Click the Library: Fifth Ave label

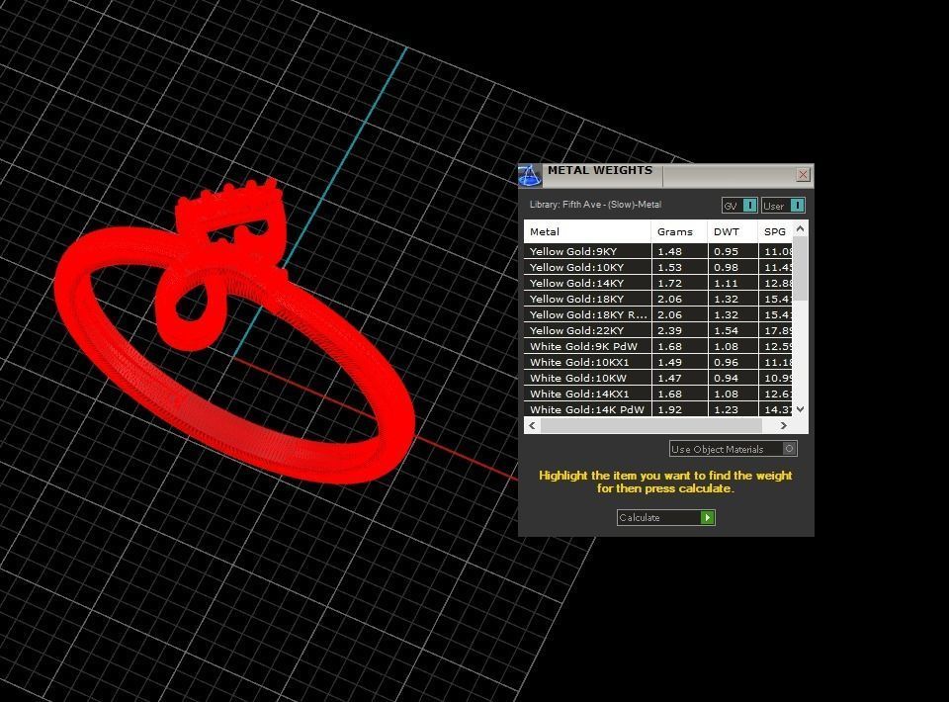point(595,205)
